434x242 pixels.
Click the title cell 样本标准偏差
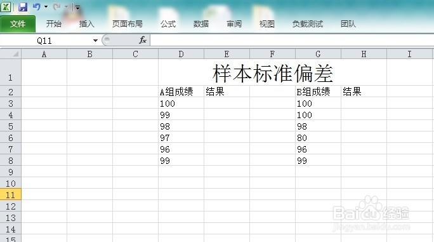[x=272, y=73]
